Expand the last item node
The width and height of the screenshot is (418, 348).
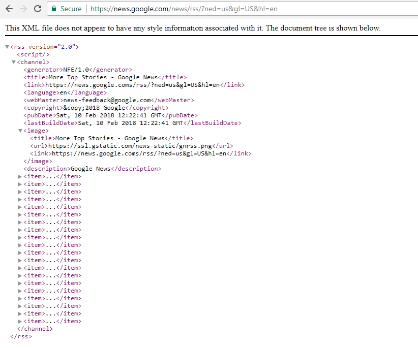pyautogui.click(x=20, y=322)
